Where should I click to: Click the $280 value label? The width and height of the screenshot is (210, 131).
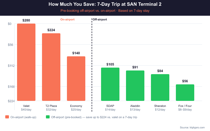pyautogui.click(x=26, y=20)
